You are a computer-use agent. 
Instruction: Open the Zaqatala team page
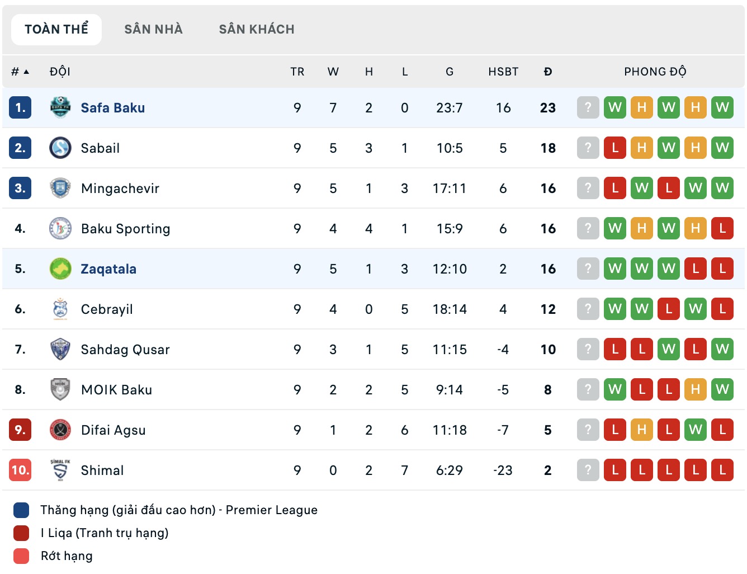[110, 269]
